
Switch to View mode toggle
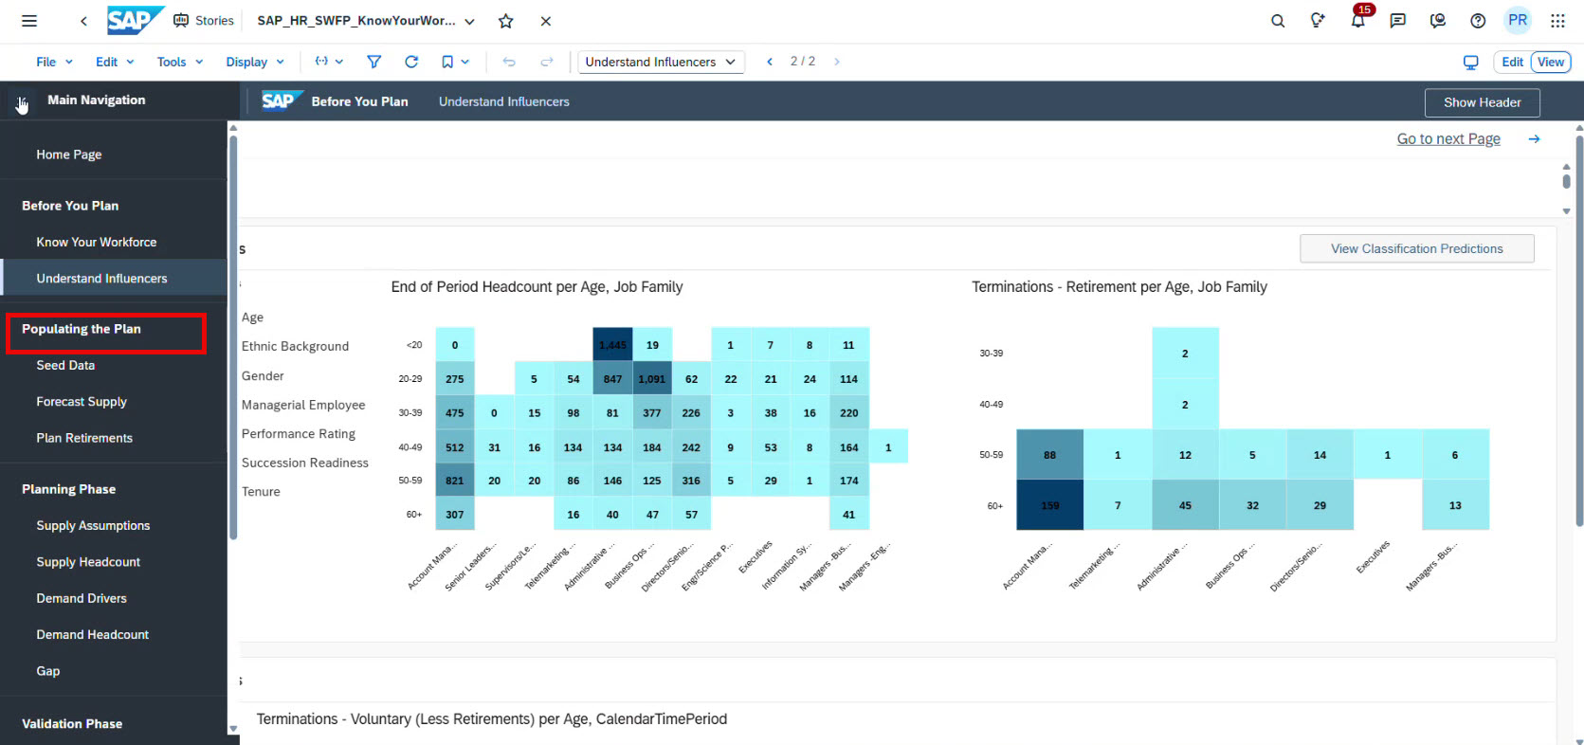pos(1551,62)
